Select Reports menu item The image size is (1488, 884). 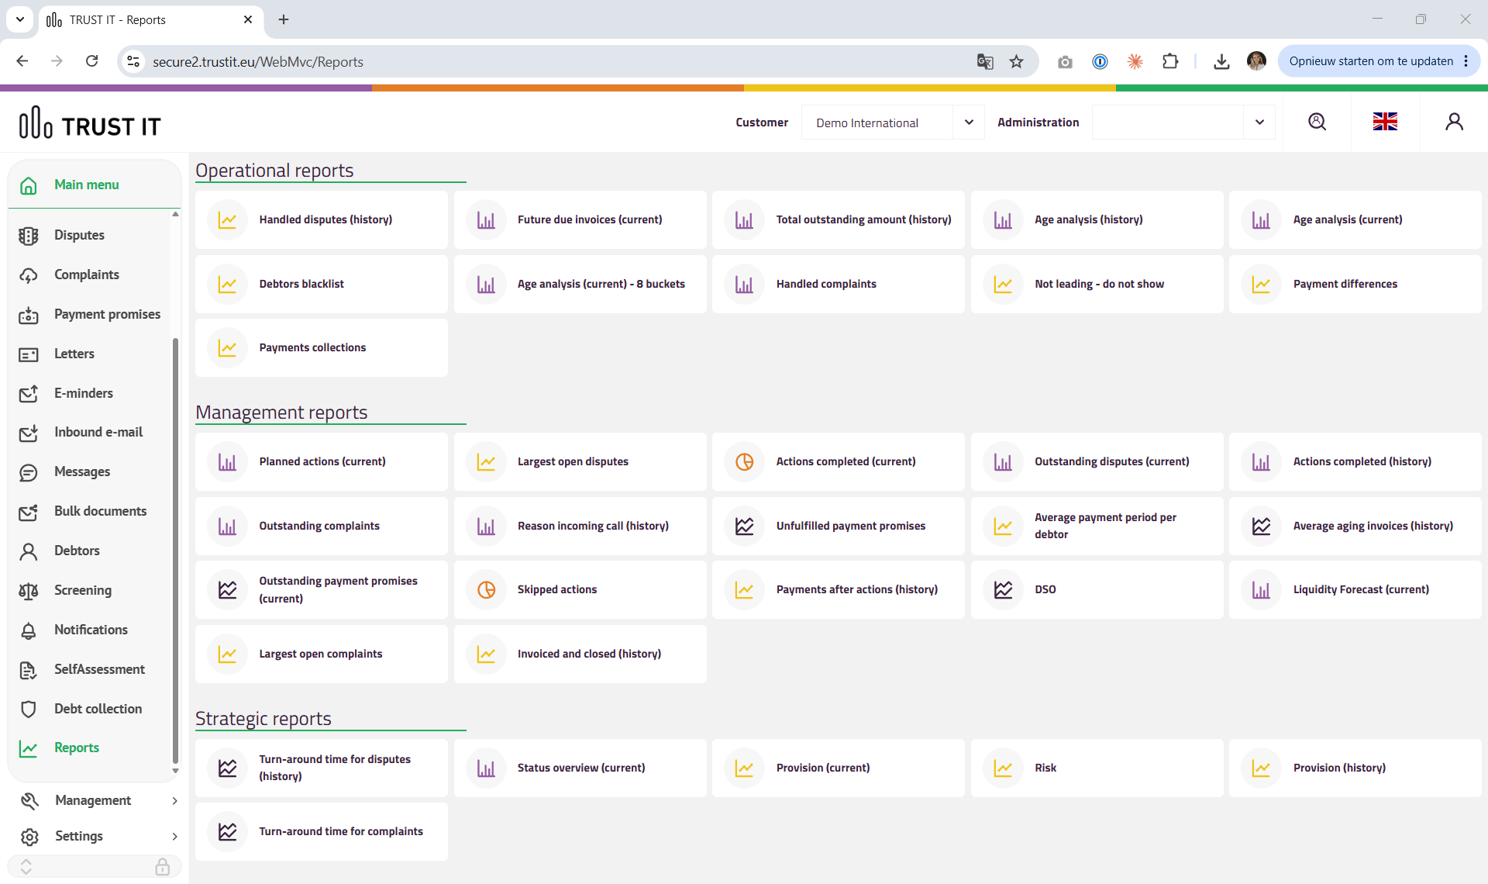(x=77, y=748)
